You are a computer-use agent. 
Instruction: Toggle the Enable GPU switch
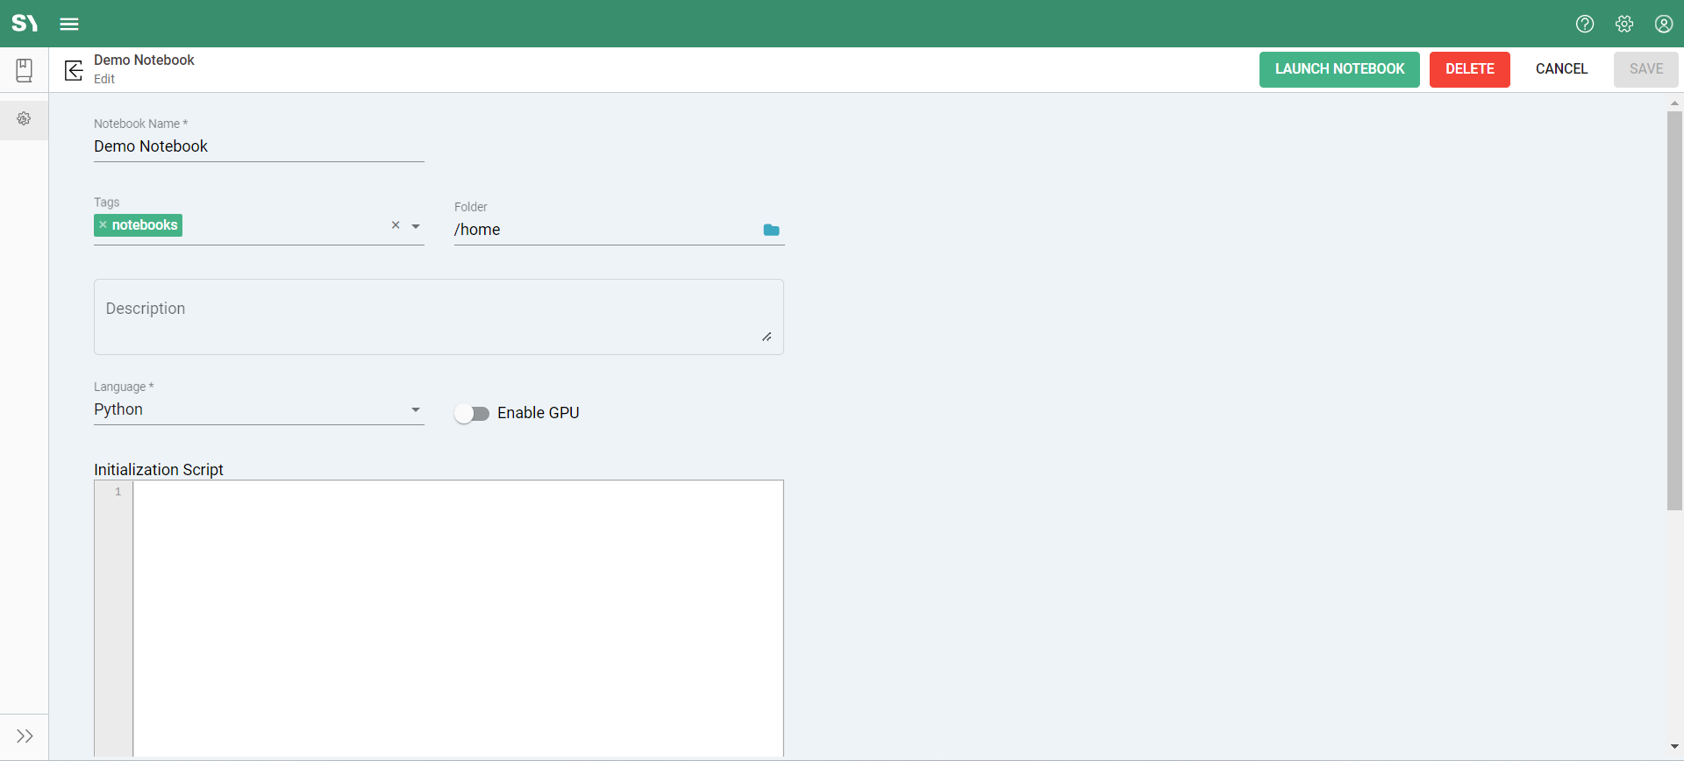click(x=472, y=413)
